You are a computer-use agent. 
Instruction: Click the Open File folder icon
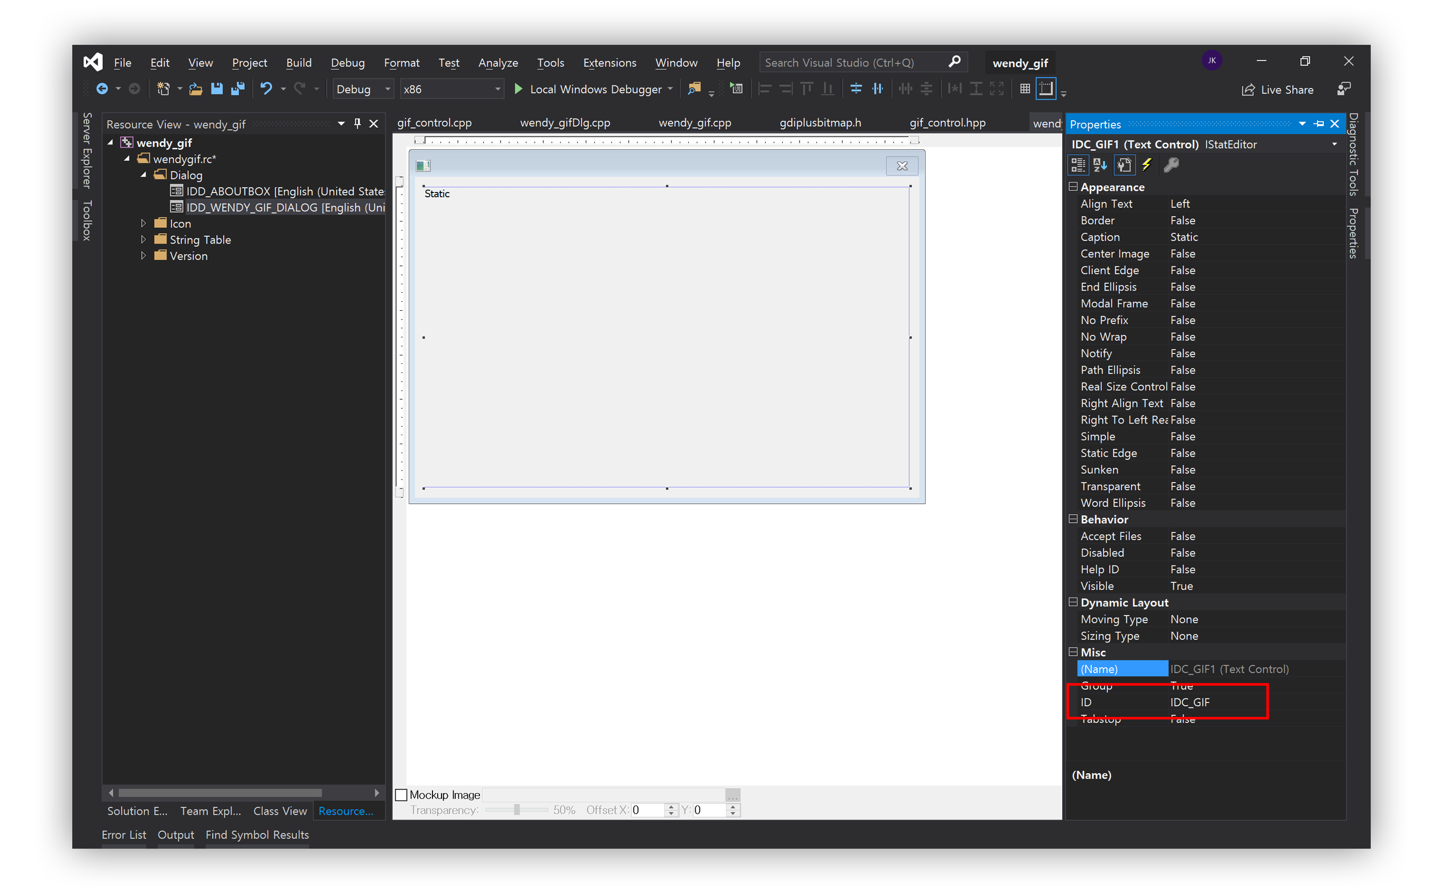[x=196, y=89]
